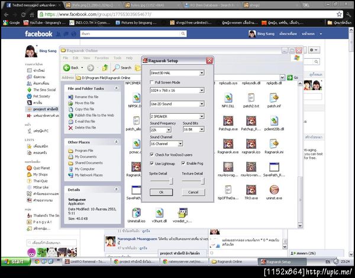This screenshot has width=355, height=278.
Task: Toggle Check for VooDoo3 users
Action: pyautogui.click(x=152, y=155)
